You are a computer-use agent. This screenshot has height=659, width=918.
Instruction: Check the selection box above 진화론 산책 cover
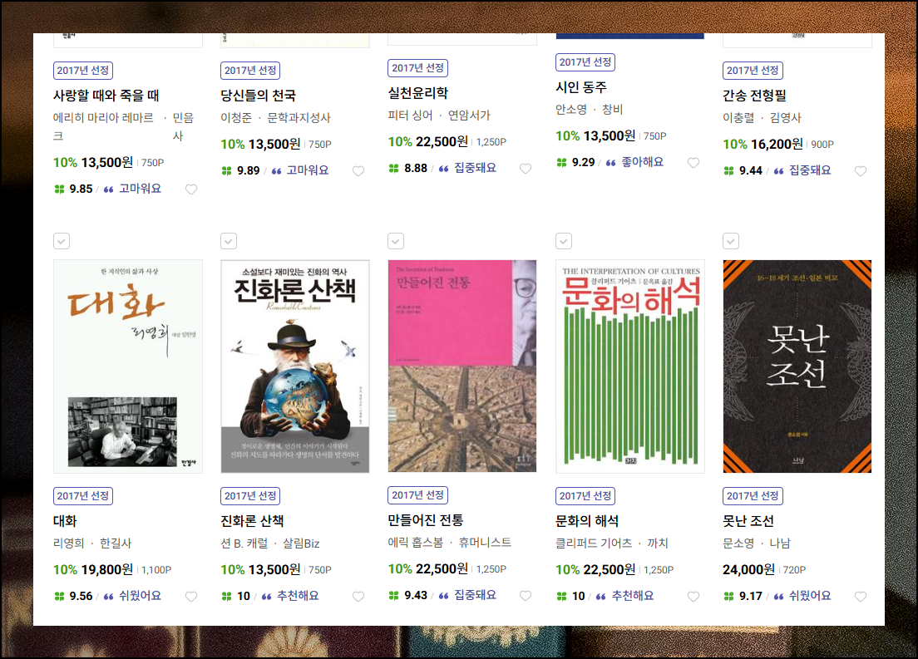pos(229,241)
